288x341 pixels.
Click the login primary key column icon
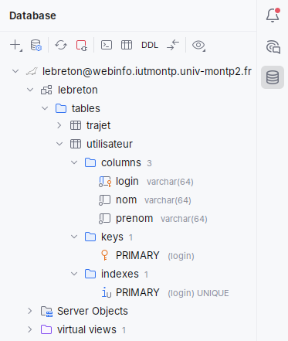pos(105,182)
